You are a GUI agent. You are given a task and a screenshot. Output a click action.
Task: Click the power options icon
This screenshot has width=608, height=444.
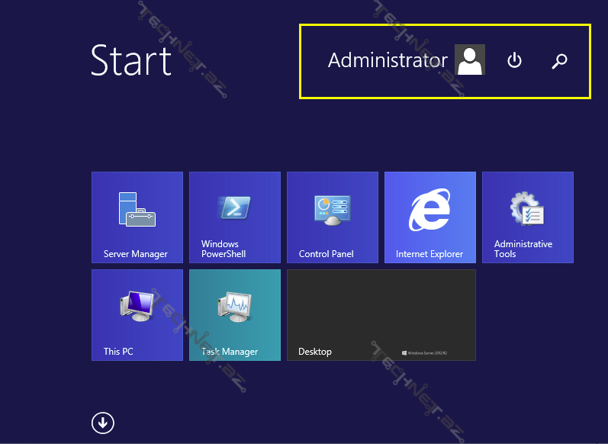click(515, 60)
